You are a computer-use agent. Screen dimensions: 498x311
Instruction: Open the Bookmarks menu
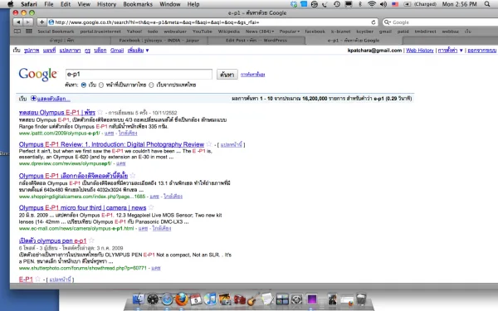pos(138,4)
